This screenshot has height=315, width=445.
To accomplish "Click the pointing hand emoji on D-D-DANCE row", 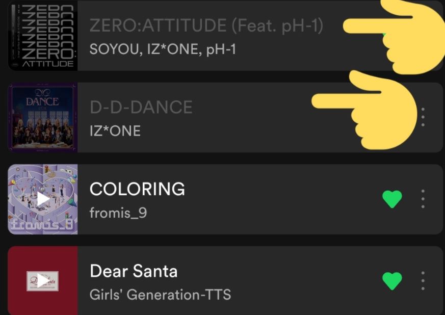I will 364,110.
